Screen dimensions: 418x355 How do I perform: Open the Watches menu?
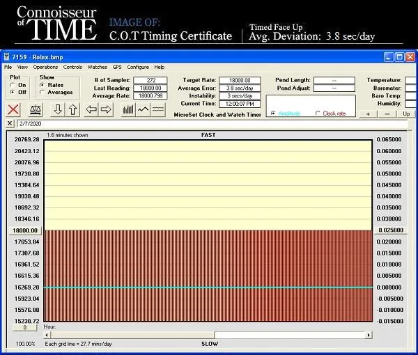[x=97, y=67]
